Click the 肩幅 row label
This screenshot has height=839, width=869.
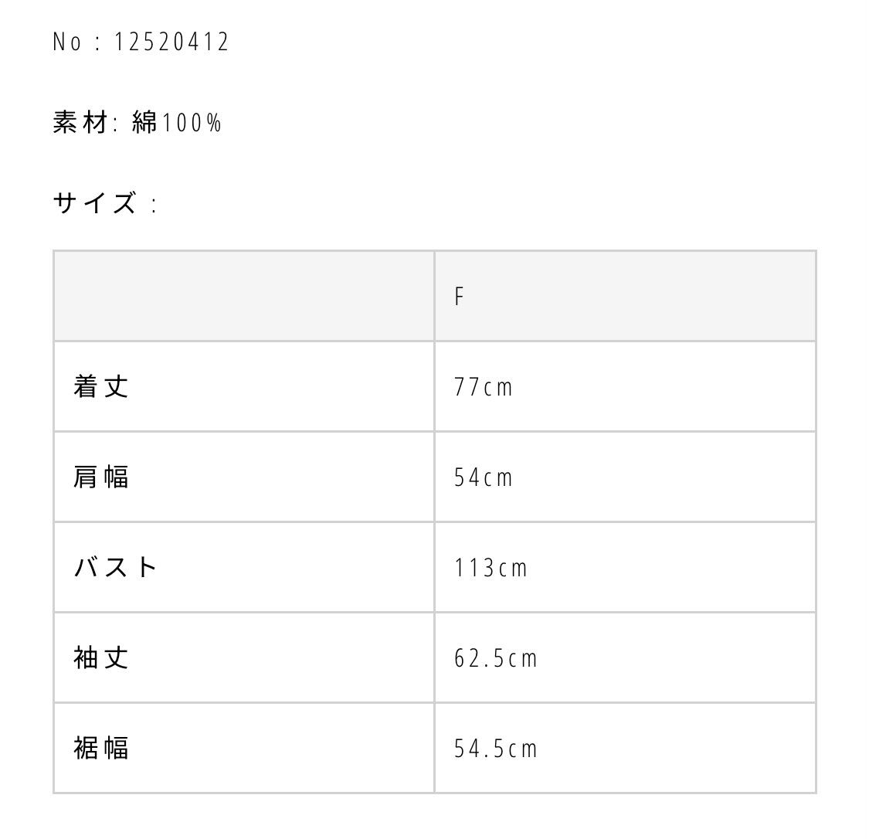tap(101, 477)
